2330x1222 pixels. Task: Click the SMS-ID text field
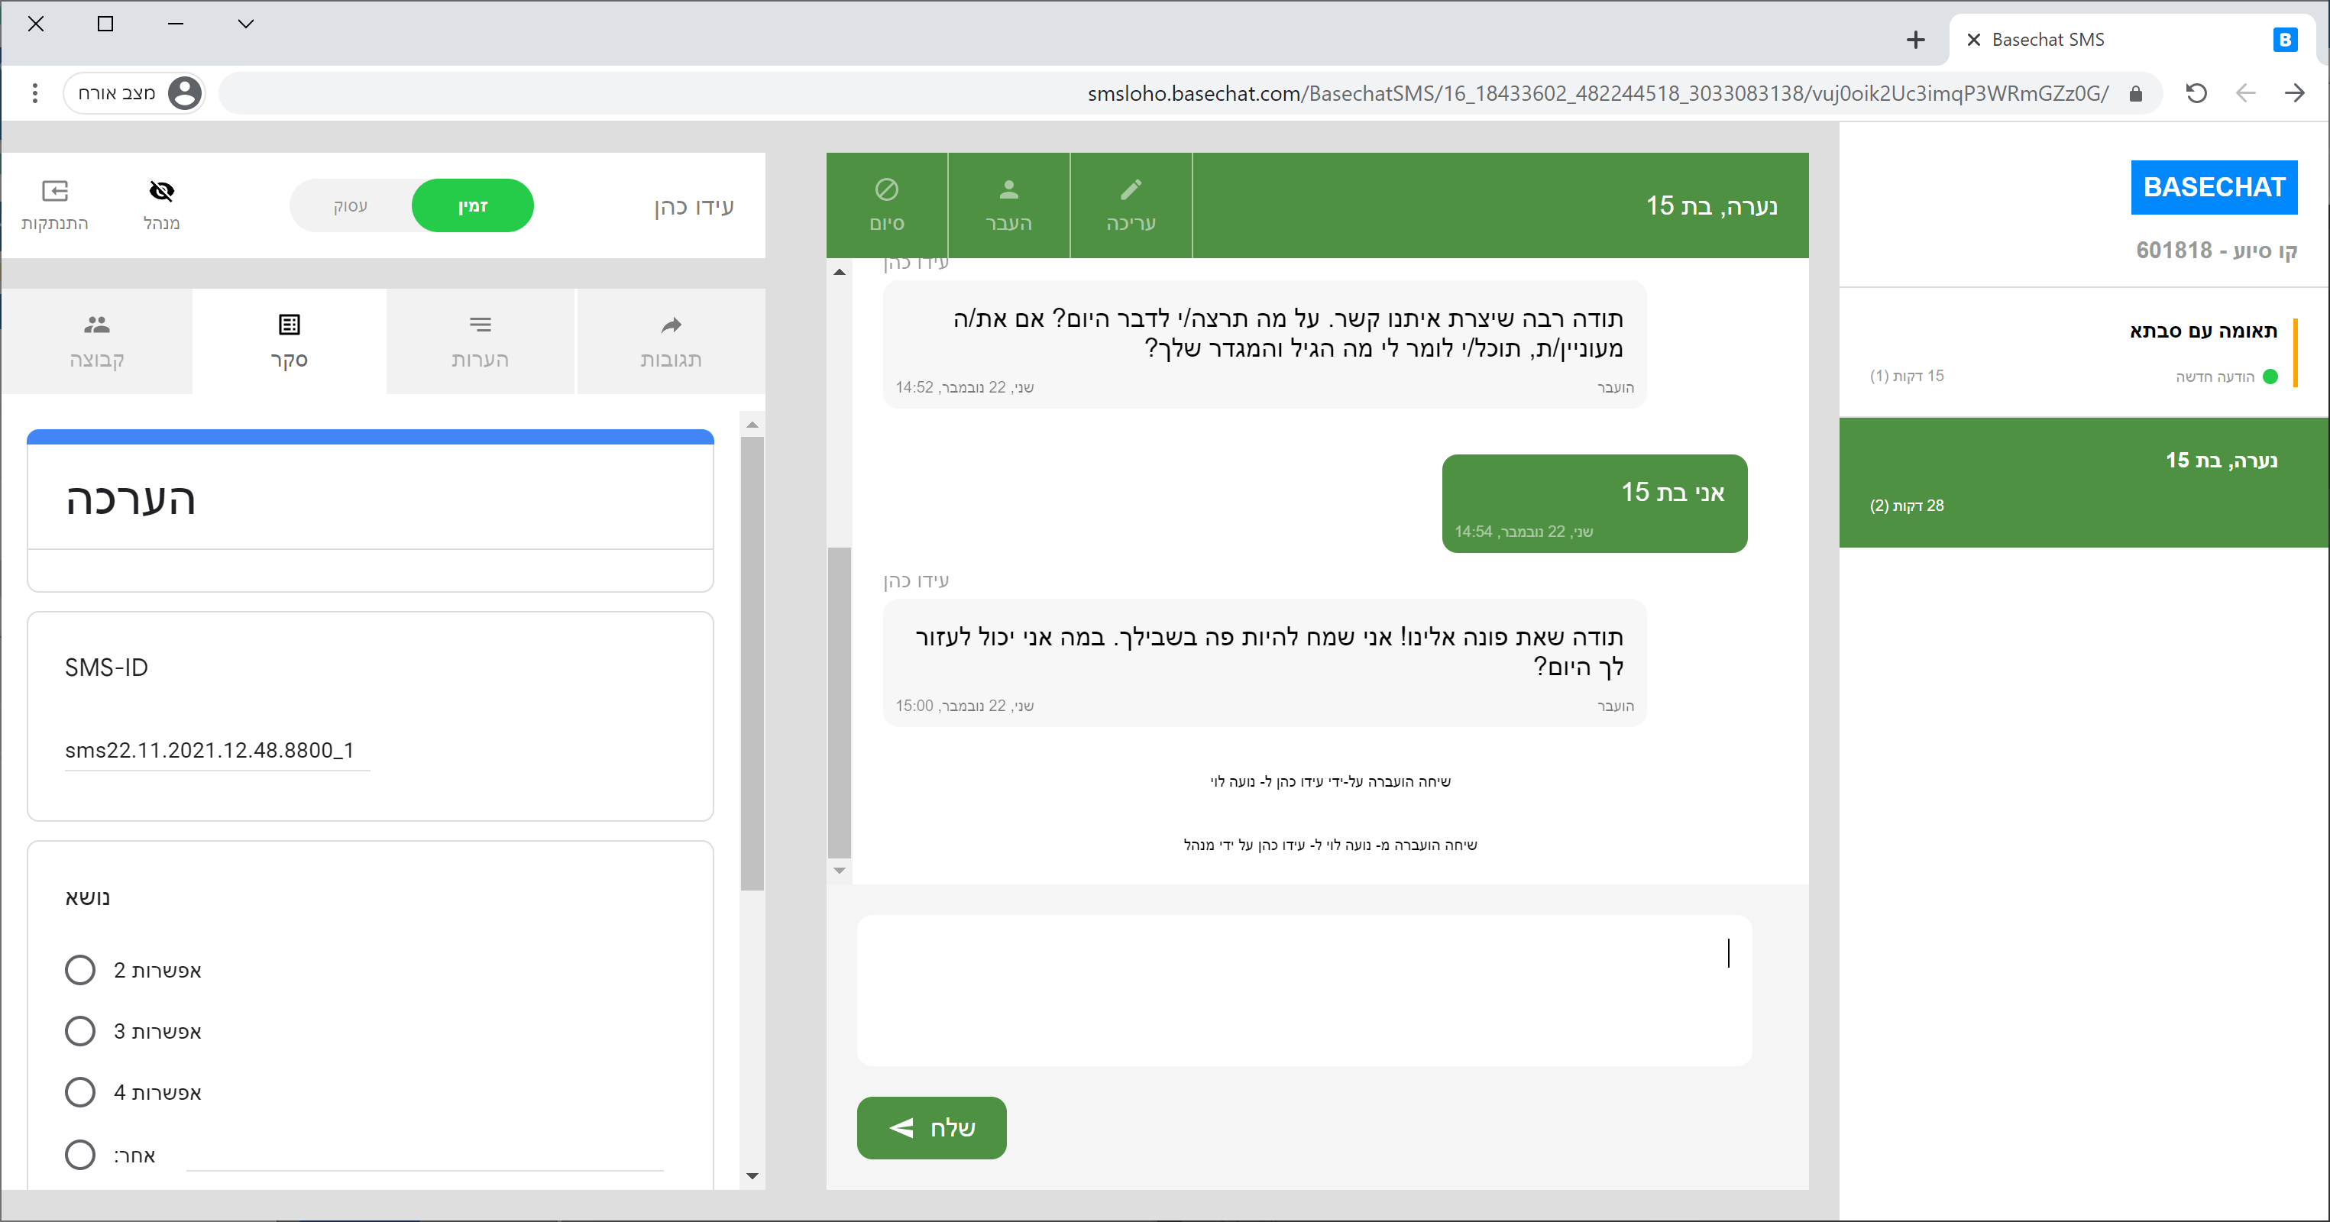coord(217,751)
